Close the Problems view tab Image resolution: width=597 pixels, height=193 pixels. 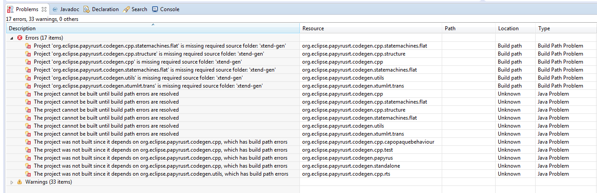44,9
